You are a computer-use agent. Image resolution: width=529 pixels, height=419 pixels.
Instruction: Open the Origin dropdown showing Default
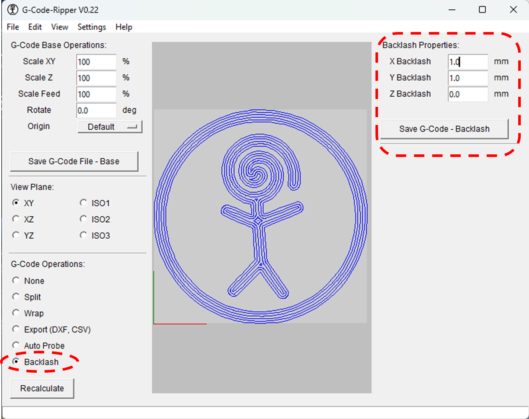click(109, 126)
